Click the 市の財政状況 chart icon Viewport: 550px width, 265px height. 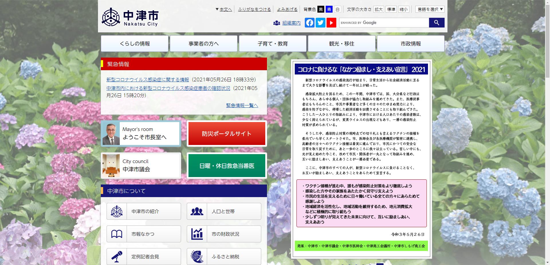(196, 234)
